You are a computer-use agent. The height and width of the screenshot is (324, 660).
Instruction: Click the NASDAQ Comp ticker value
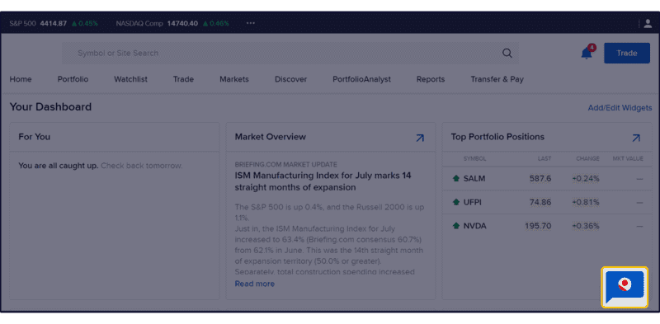point(182,23)
